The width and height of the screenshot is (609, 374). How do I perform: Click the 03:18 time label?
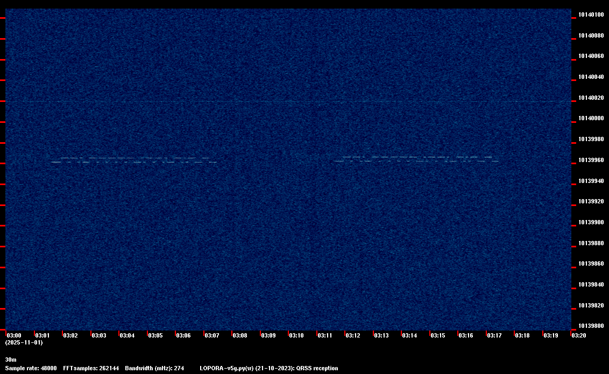(522, 335)
